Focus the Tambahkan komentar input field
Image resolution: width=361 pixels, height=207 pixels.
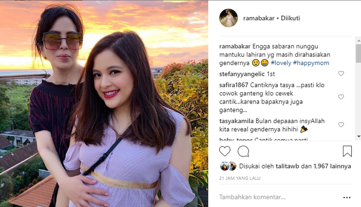click(278, 197)
